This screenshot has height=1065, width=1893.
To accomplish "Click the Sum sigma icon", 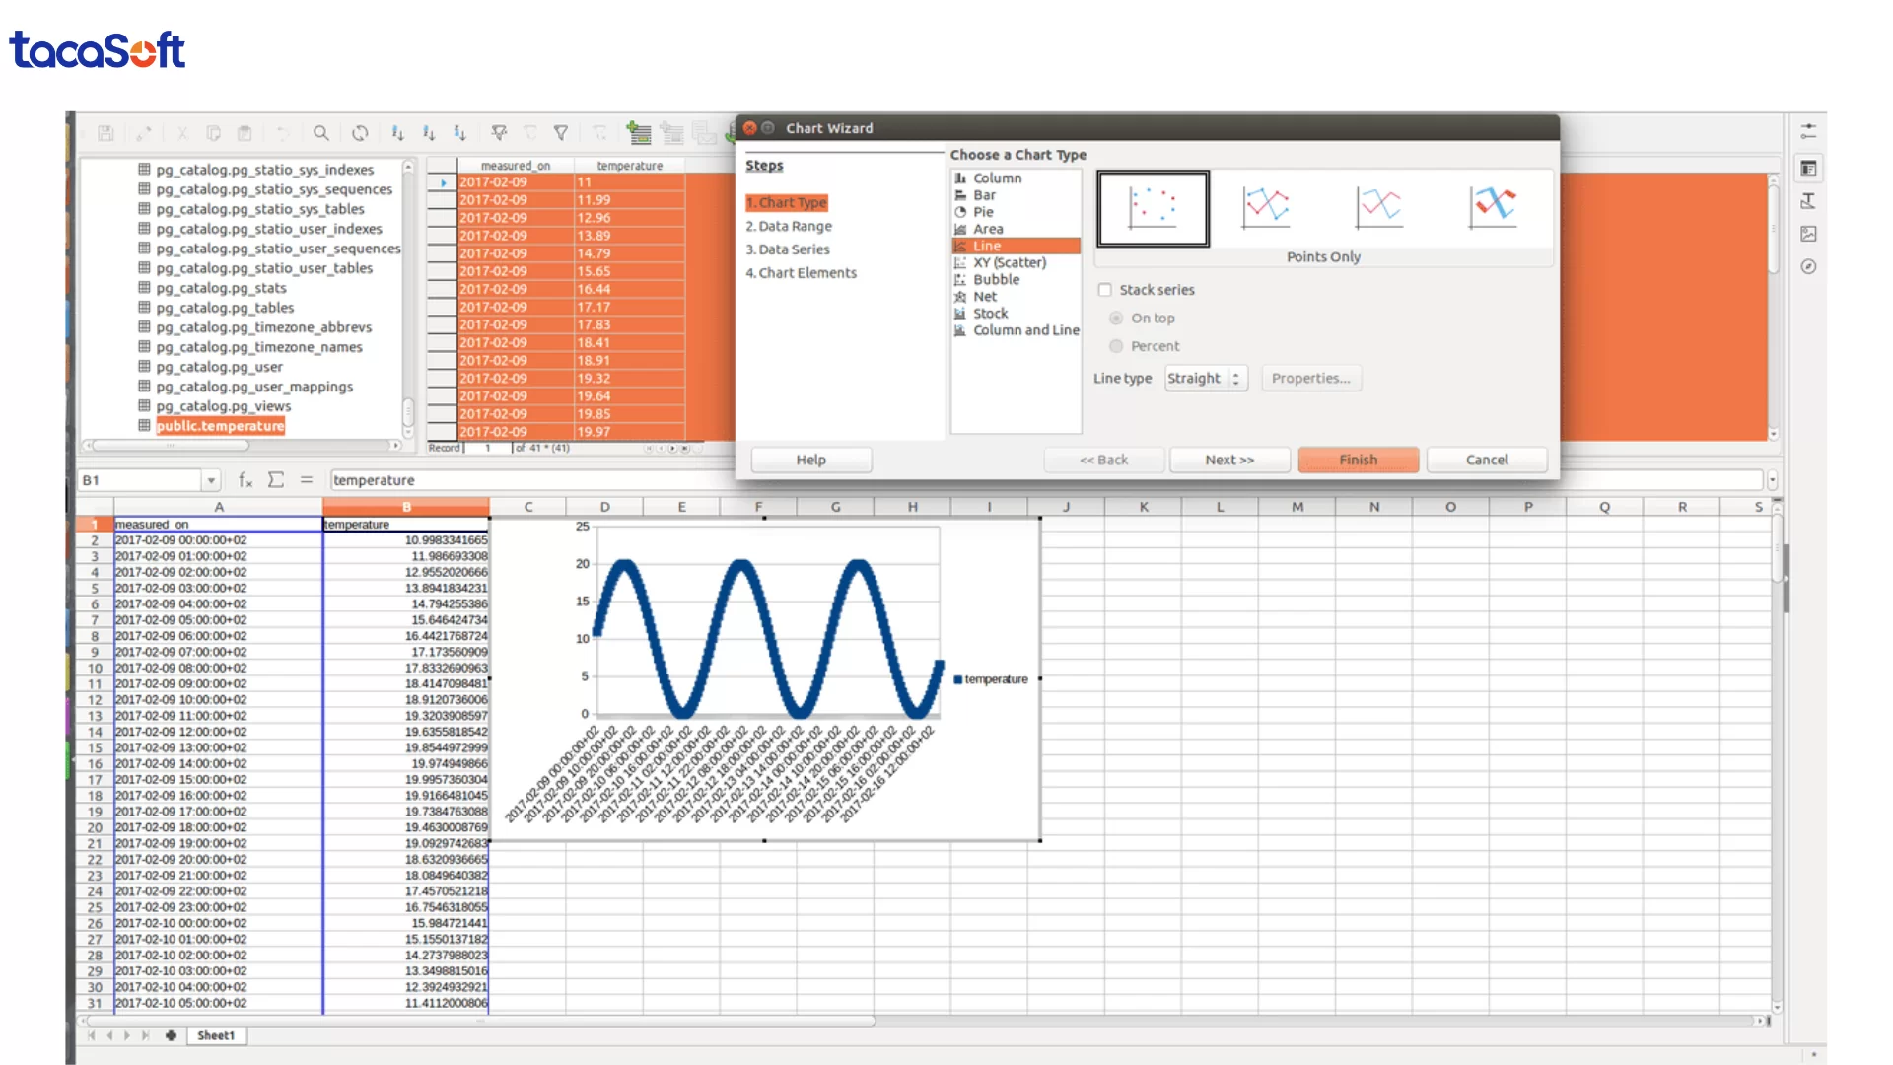I will [x=276, y=480].
